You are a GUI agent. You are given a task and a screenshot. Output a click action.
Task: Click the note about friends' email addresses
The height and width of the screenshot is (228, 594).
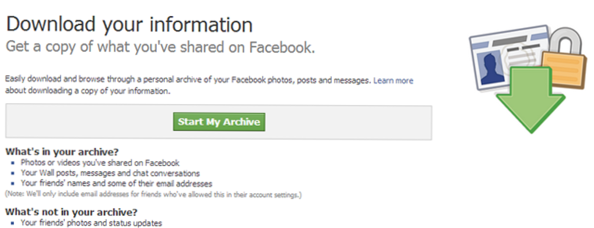(153, 195)
